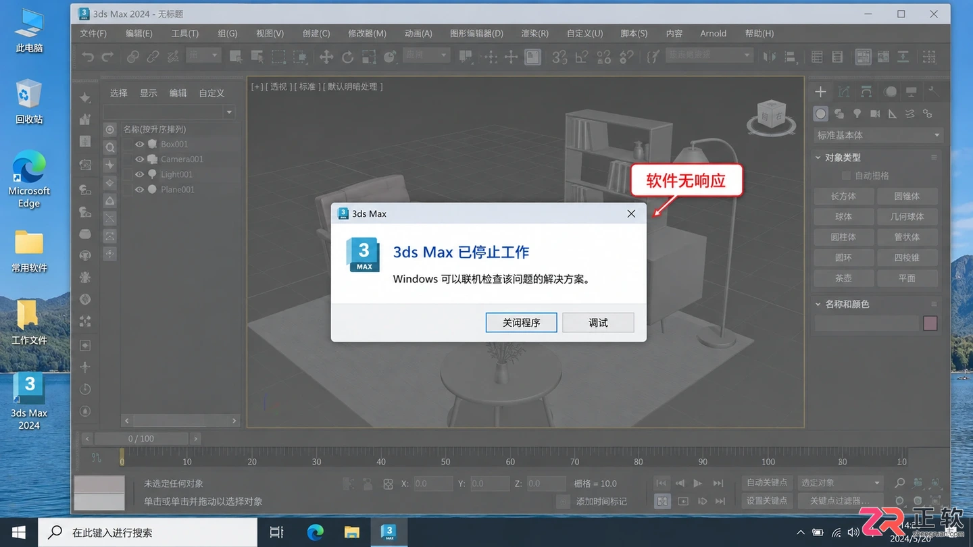973x547 pixels.
Task: Toggle the Window/Crossing selection icon
Action: click(299, 57)
